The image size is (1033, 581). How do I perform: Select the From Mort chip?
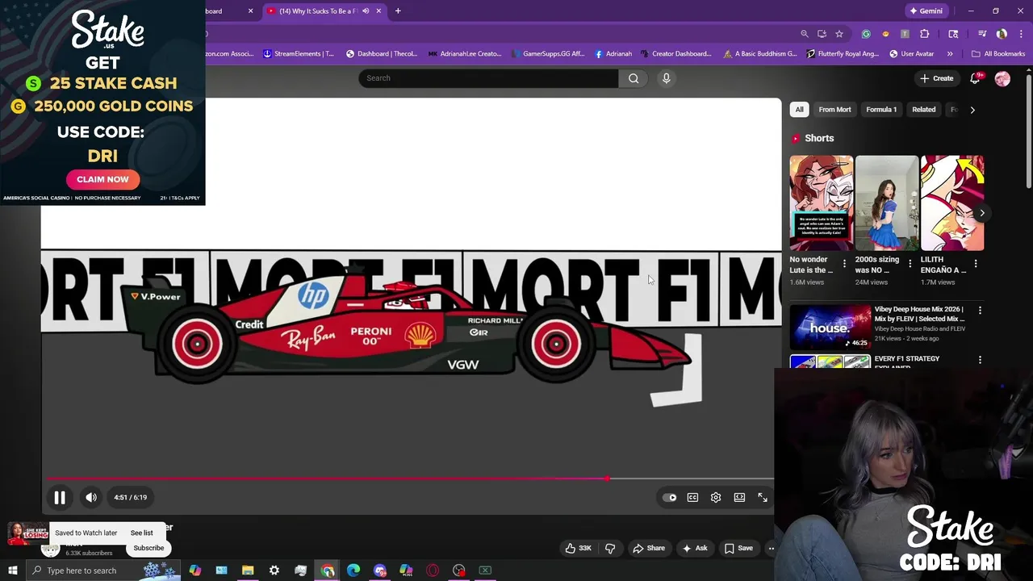click(834, 110)
